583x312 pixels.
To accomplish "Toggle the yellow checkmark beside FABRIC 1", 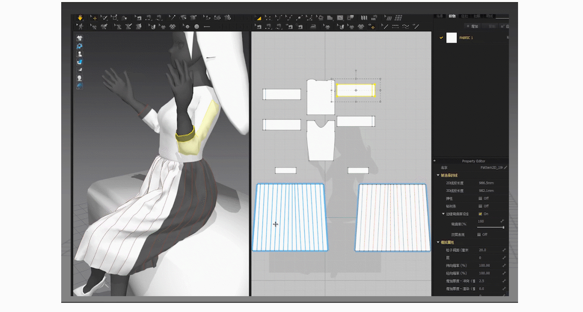I will [x=441, y=38].
